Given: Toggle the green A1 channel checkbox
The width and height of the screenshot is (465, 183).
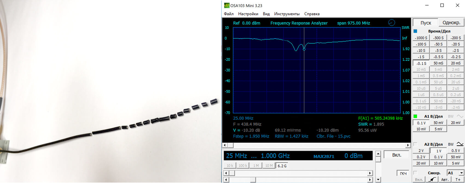Looking at the screenshot, I should [x=415, y=116].
